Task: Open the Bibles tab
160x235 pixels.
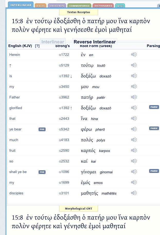Action: (x=40, y=6)
